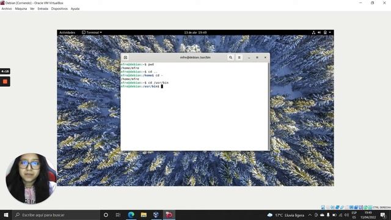Click the GNOME power icon in top bar
Screen dimensions: 391x220
tap(325, 32)
